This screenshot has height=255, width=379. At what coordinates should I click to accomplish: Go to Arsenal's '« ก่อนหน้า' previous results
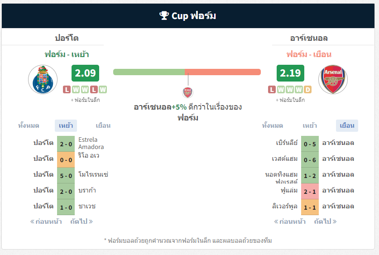289,221
